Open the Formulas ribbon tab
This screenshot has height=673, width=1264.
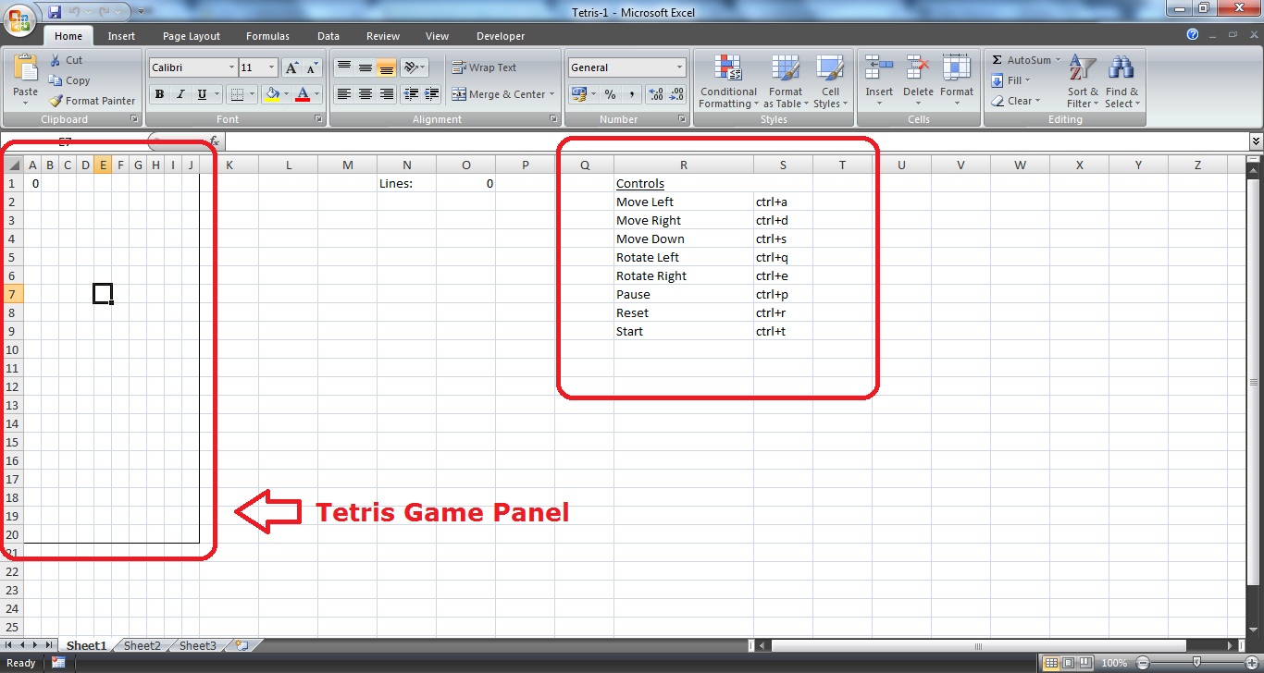(x=267, y=36)
